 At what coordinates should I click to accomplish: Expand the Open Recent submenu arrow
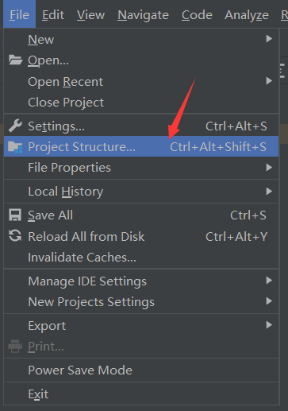[x=269, y=81]
